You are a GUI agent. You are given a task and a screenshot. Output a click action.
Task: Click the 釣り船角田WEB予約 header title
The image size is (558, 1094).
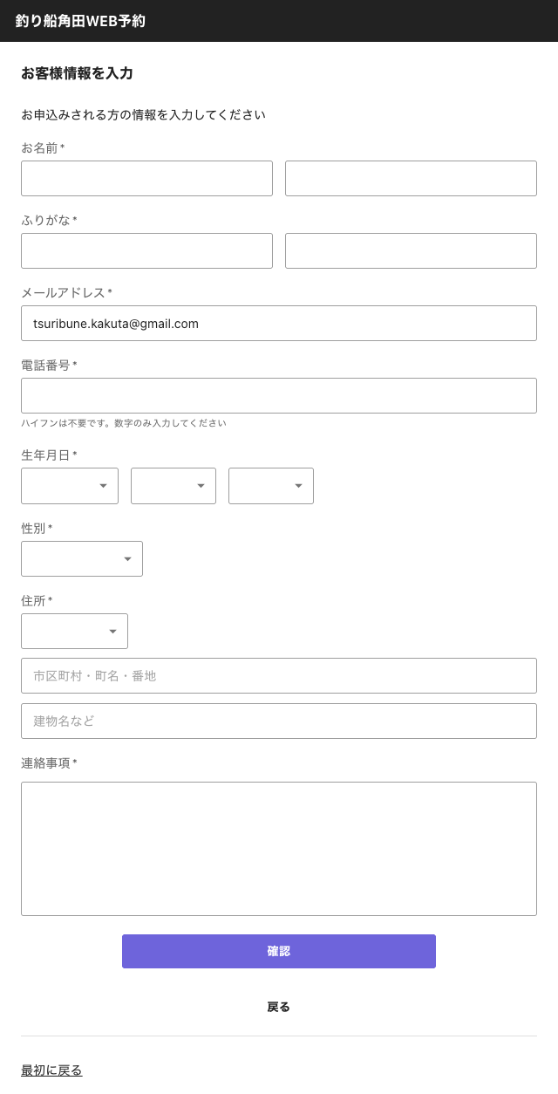coord(80,21)
